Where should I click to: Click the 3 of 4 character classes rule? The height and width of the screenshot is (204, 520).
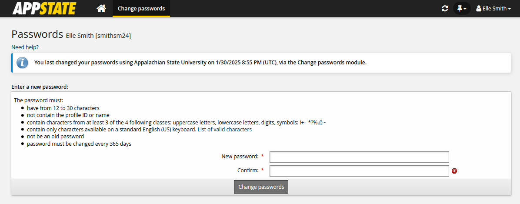177,122
